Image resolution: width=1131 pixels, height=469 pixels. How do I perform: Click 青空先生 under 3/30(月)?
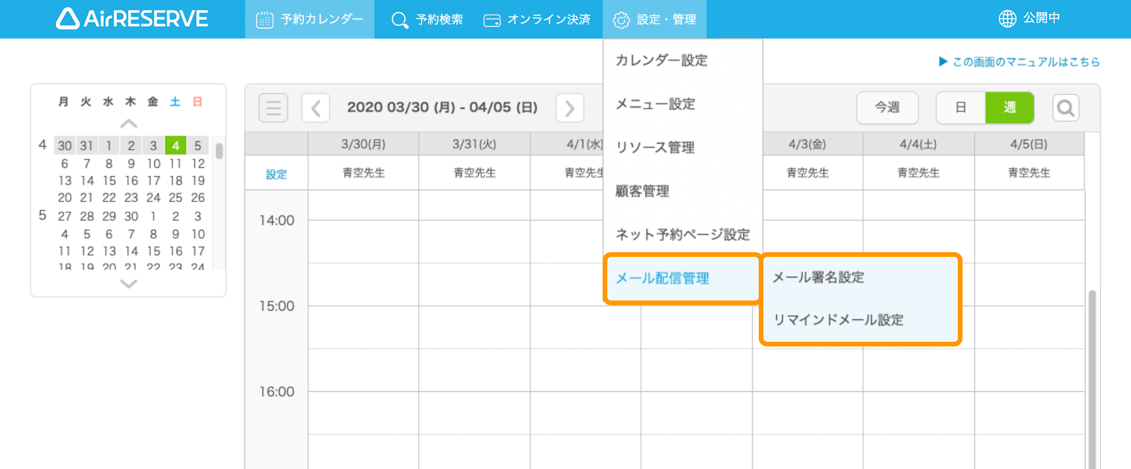tap(363, 173)
